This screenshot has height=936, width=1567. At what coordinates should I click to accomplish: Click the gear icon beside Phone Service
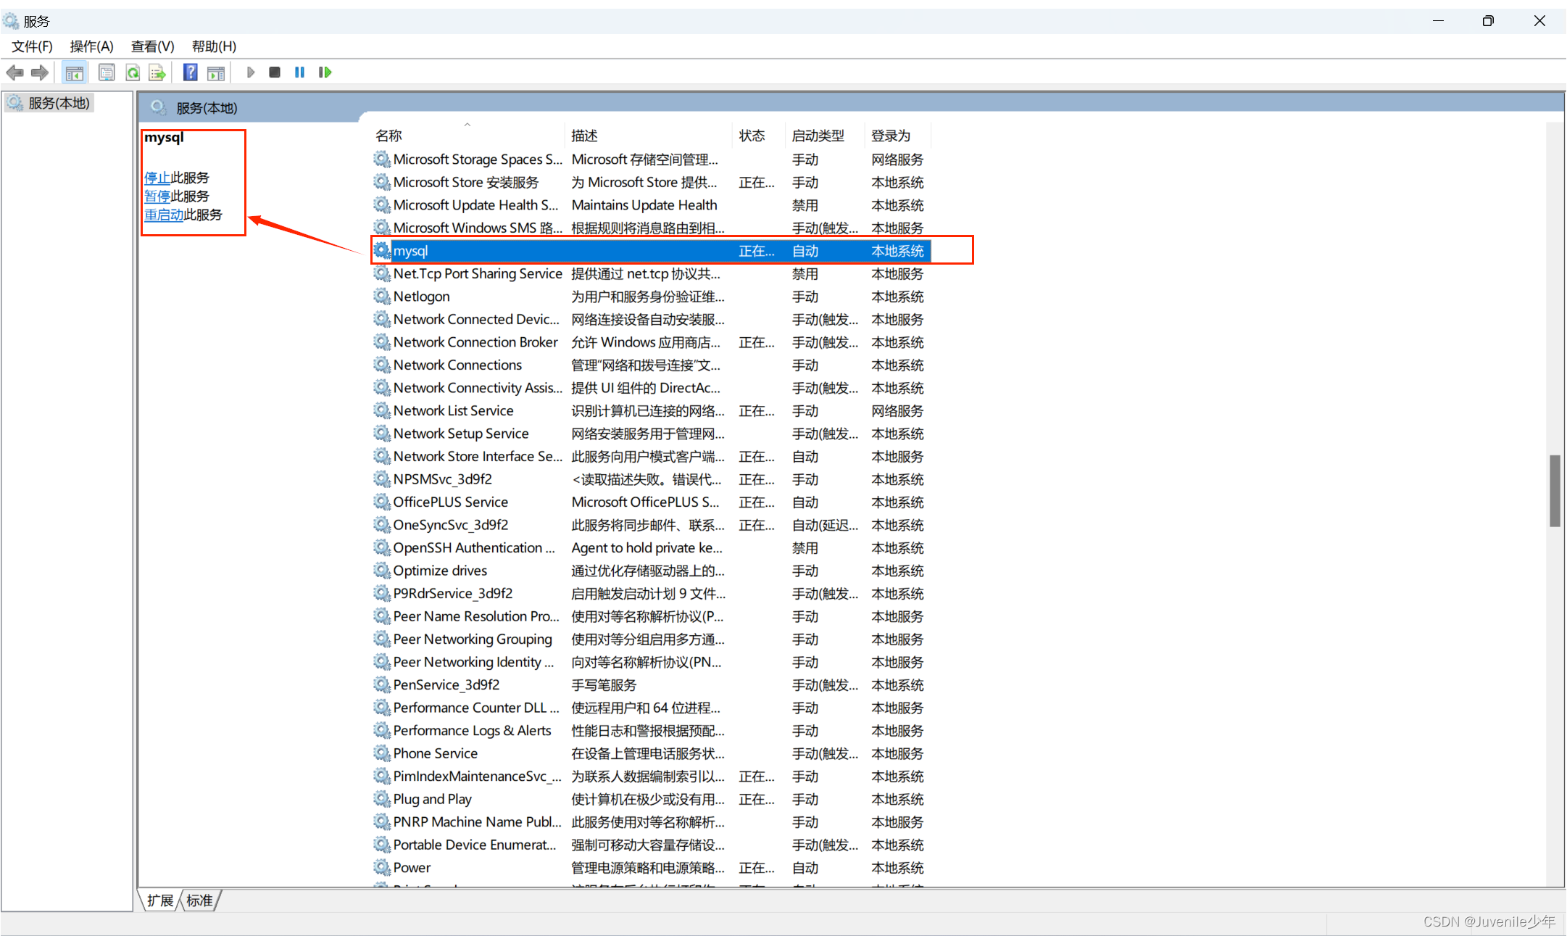point(382,753)
